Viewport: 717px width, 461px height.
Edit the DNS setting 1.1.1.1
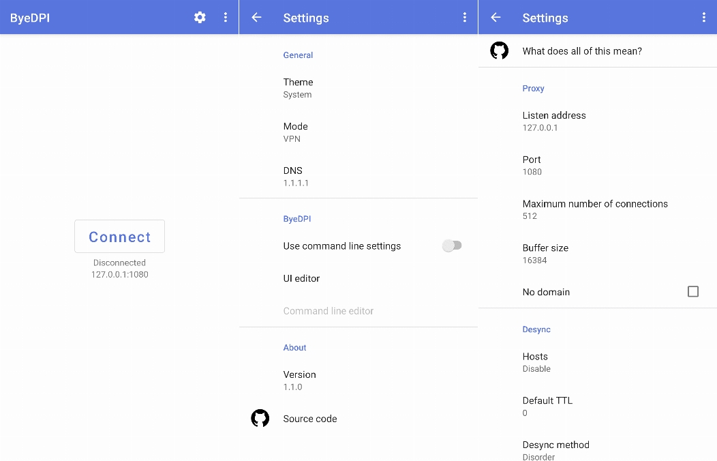[358, 177]
